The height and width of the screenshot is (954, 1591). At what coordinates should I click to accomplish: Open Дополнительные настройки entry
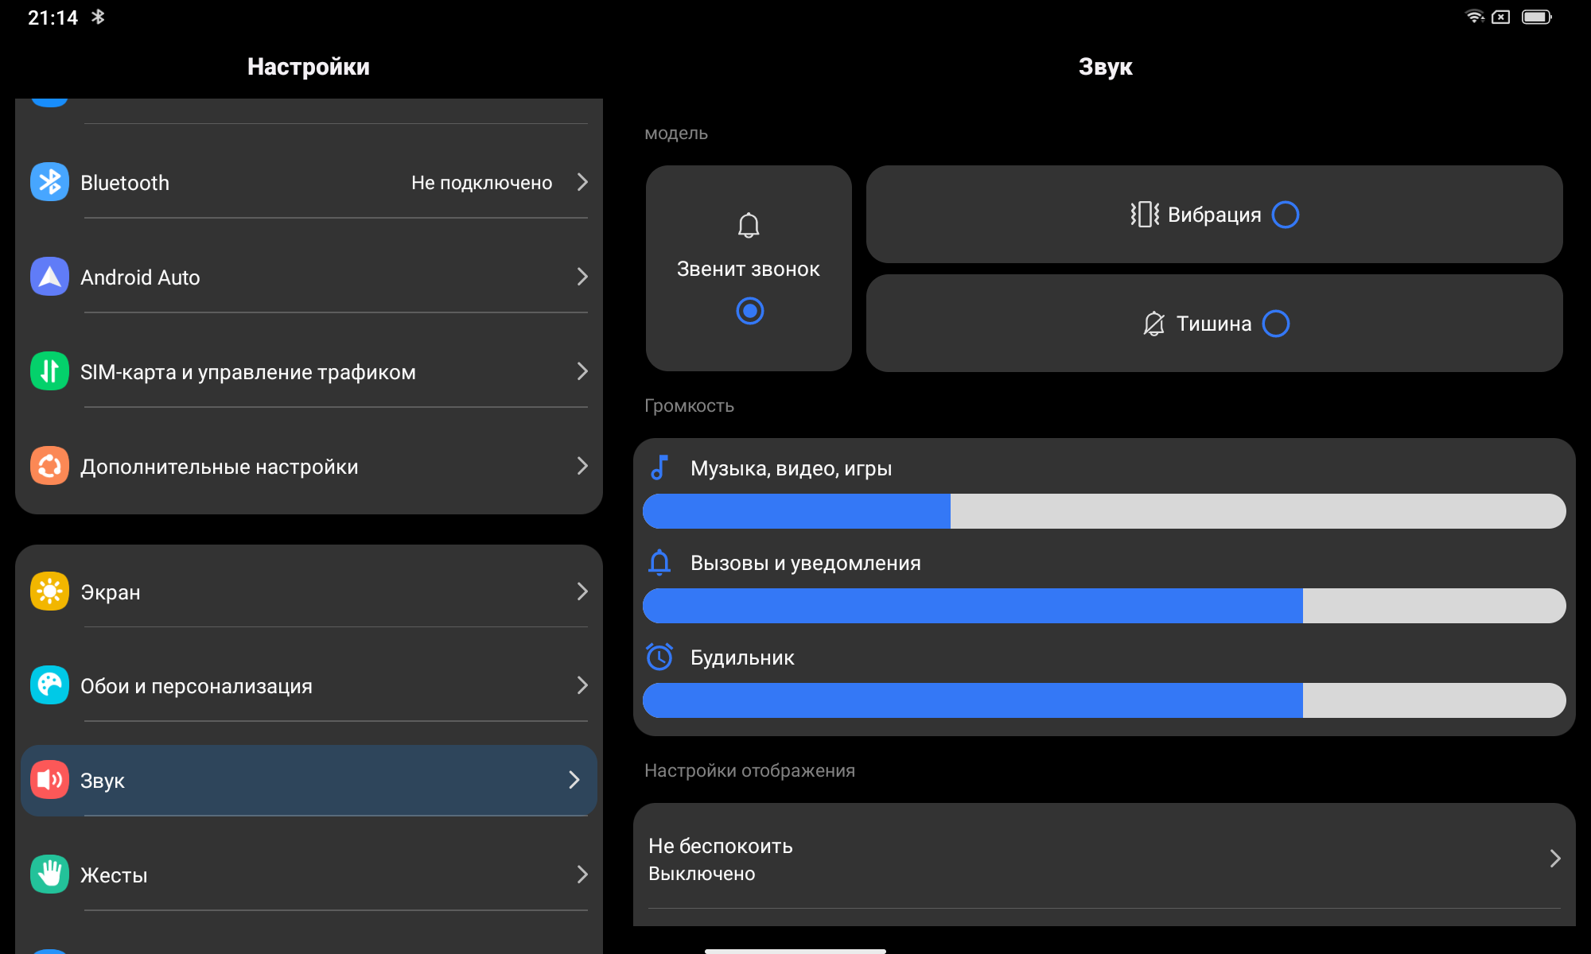pos(309,466)
